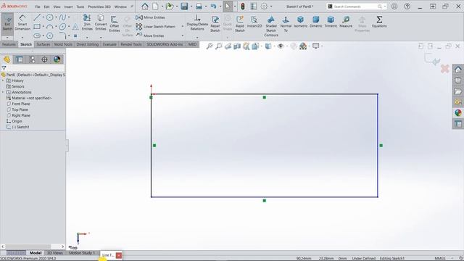
Task: Switch to Dimetric view
Action: click(316, 22)
